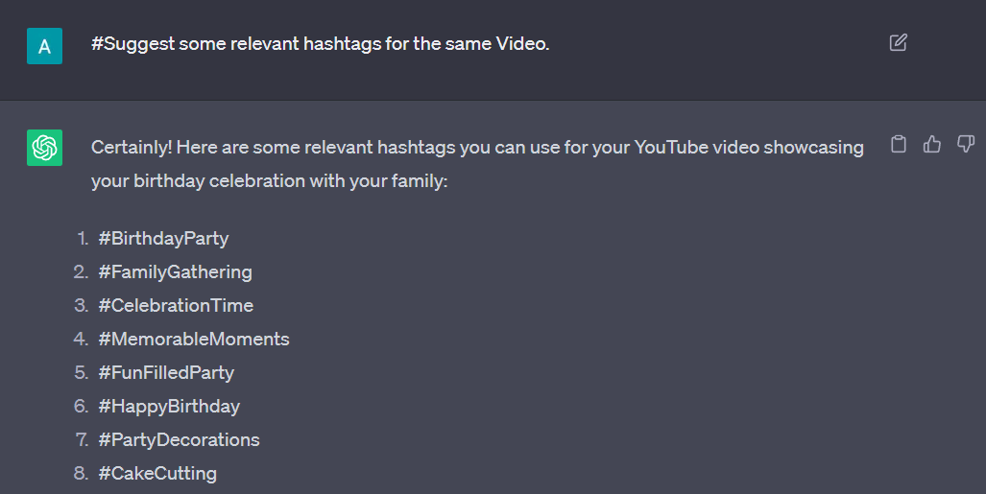The height and width of the screenshot is (494, 986).
Task: Click the word YouTube in the response
Action: (x=670, y=147)
